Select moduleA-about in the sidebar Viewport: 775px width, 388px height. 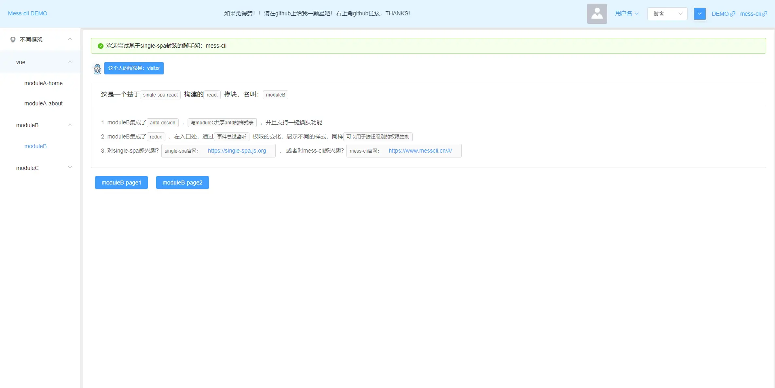point(43,103)
